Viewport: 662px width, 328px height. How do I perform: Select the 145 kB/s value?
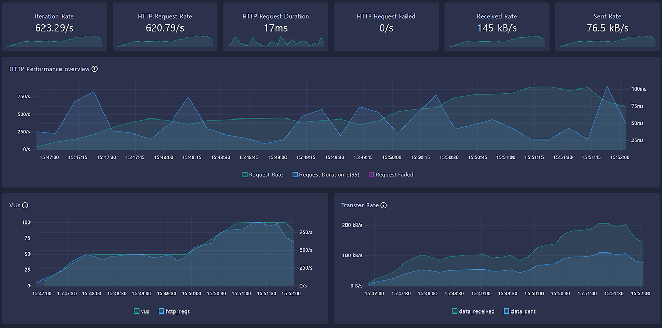coord(497,28)
